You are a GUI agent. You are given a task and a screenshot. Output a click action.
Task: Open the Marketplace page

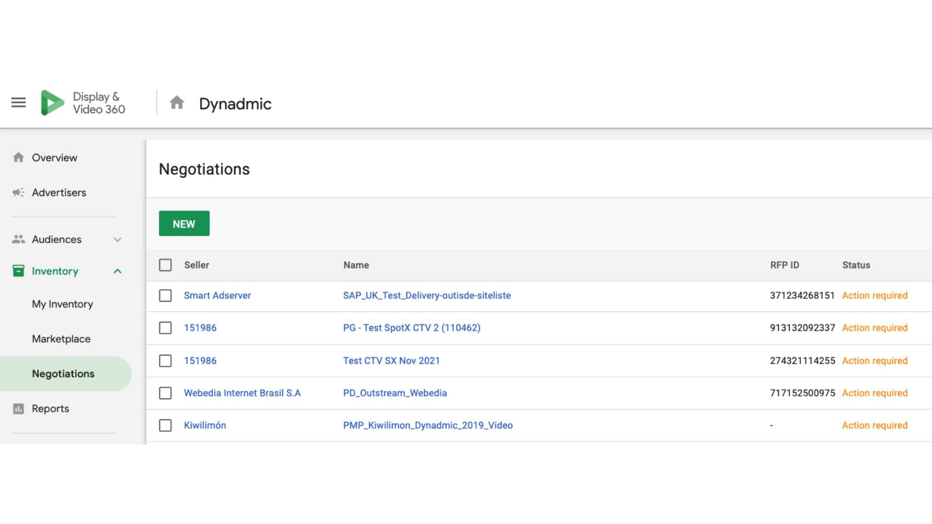(61, 339)
